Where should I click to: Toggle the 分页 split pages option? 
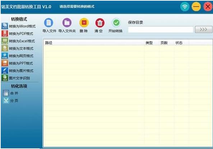pos(10,101)
